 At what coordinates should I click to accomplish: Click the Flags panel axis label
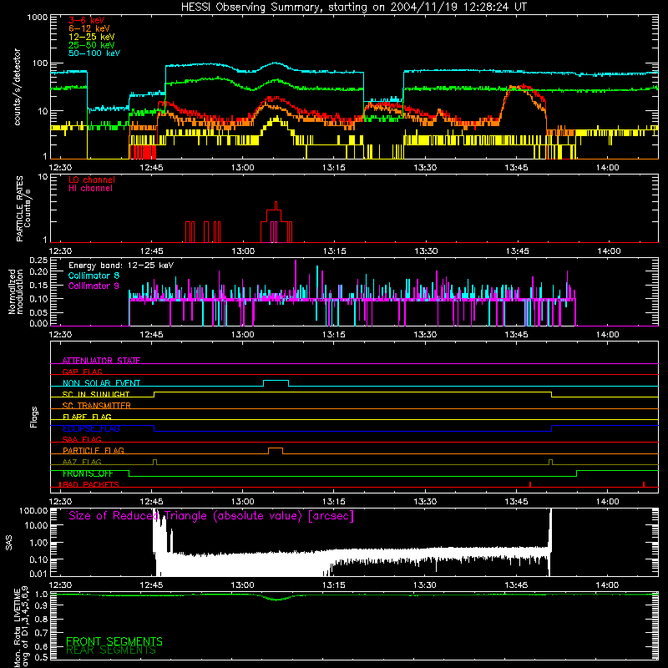34,417
